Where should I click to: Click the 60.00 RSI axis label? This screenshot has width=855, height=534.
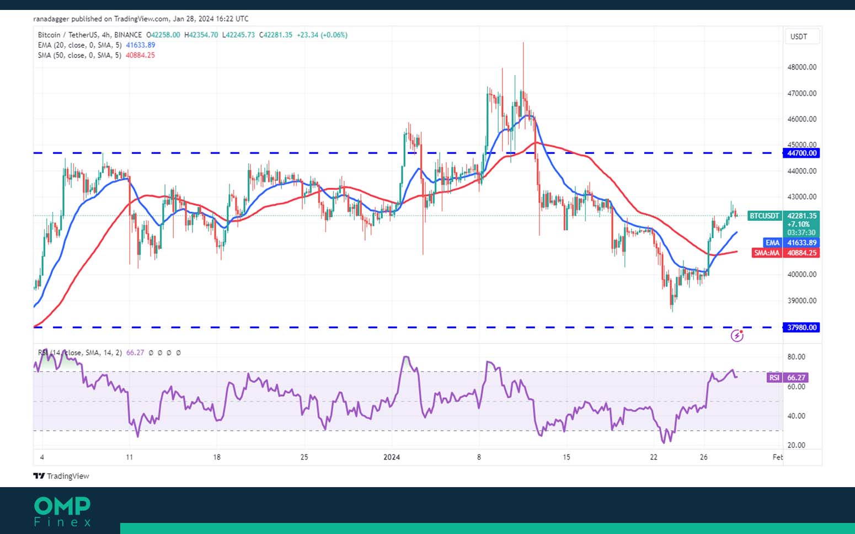click(x=796, y=387)
